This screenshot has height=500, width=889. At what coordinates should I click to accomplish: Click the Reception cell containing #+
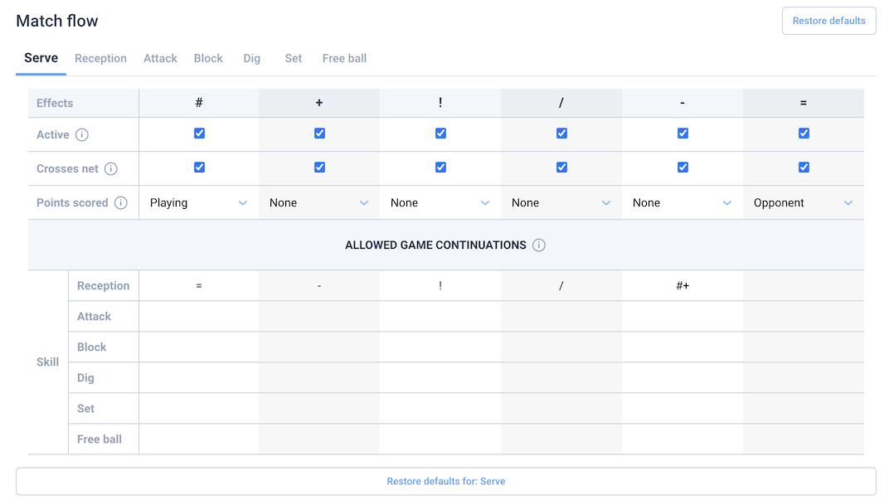pyautogui.click(x=683, y=285)
